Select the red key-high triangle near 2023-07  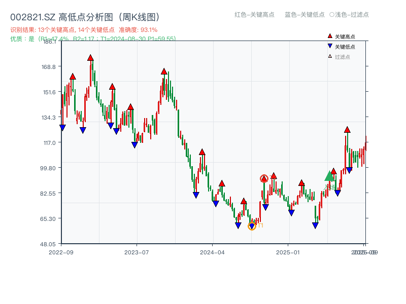(x=163, y=72)
